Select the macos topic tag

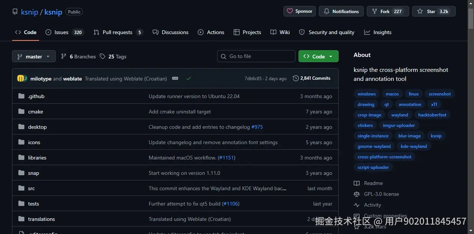click(392, 94)
